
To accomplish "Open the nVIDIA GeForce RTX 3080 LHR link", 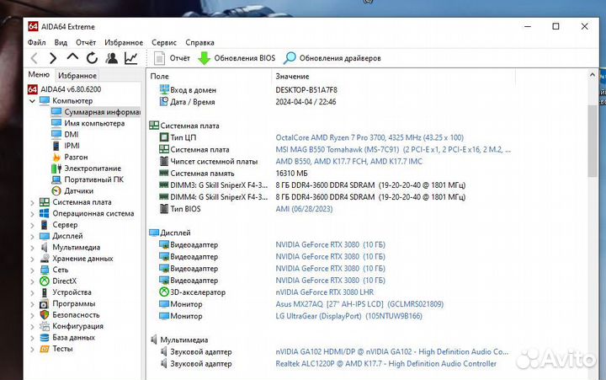I will pos(325,292).
